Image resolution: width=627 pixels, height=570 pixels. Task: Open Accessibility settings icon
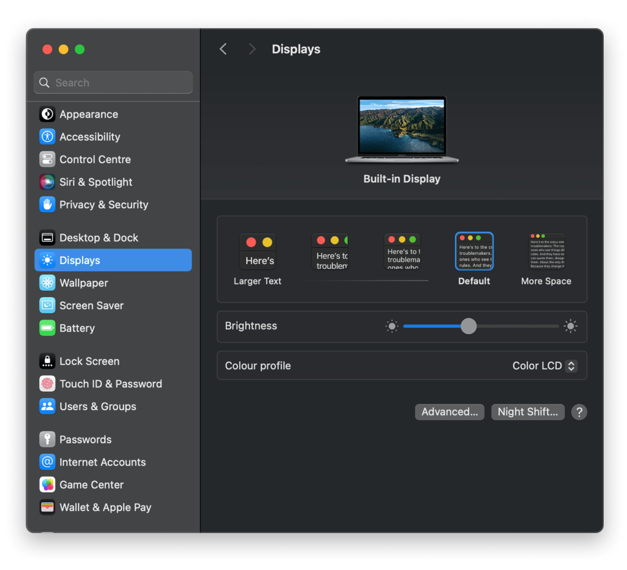tap(47, 137)
